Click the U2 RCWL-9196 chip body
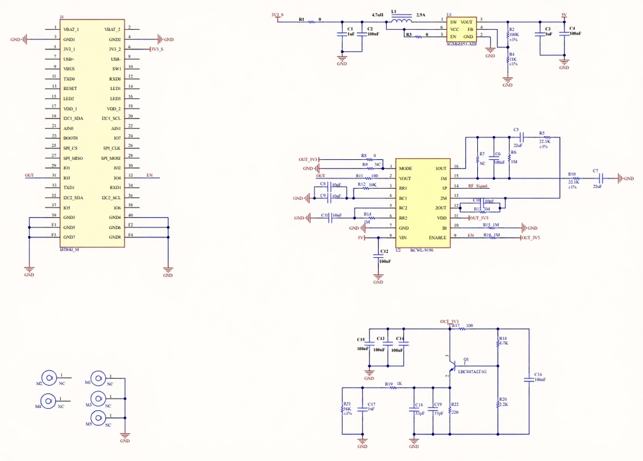The height and width of the screenshot is (461, 643). pyautogui.click(x=423, y=203)
